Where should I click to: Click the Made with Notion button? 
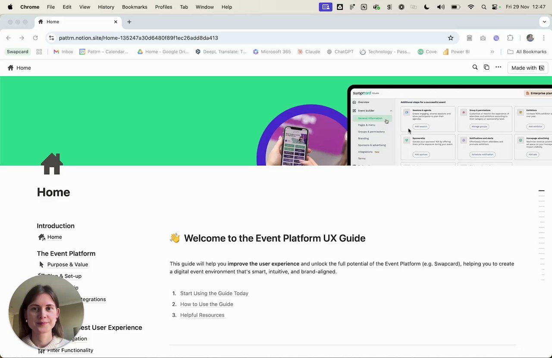527,68
